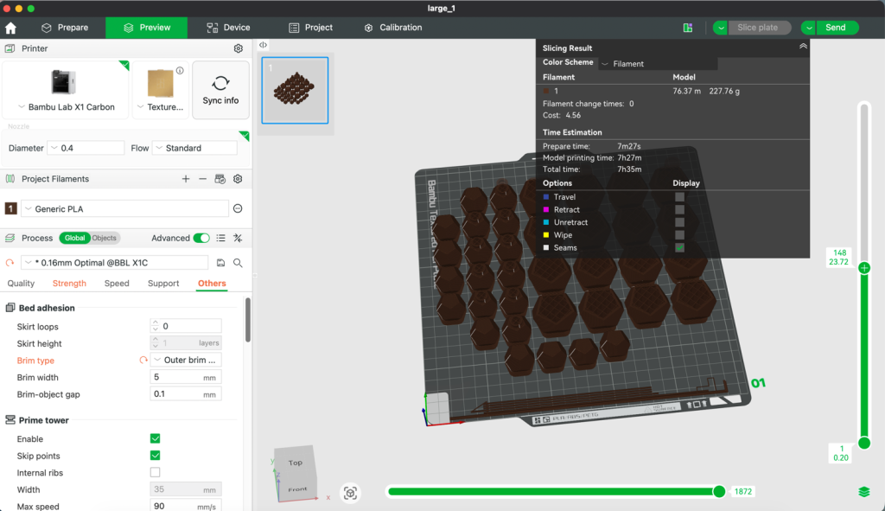Image resolution: width=885 pixels, height=511 pixels.
Task: Save the process preset
Action: tap(220, 263)
